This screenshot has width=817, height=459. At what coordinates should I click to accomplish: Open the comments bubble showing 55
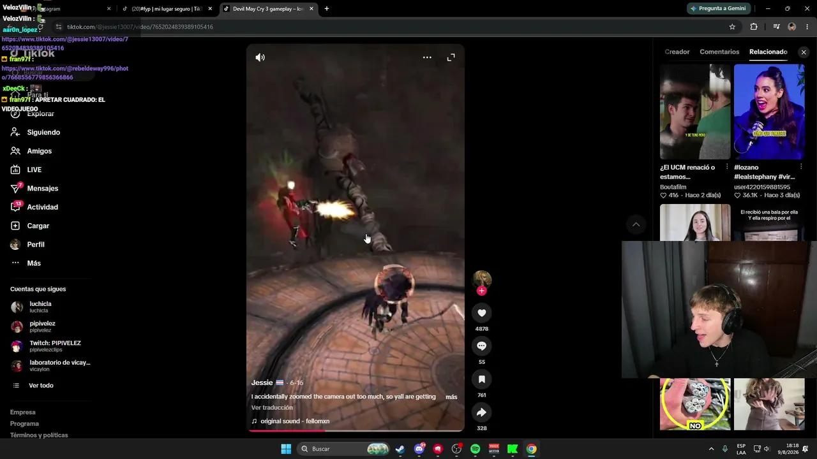pyautogui.click(x=482, y=346)
